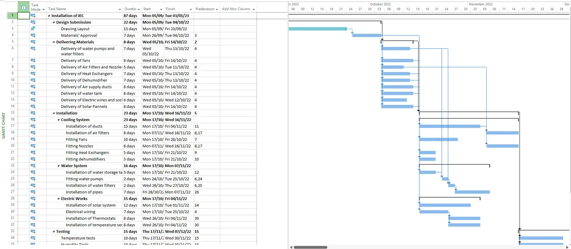Click the task mode icon of Delivery of Heat Exchangers

(33, 73)
